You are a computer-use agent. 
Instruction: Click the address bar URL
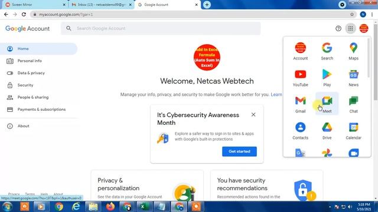coord(66,14)
